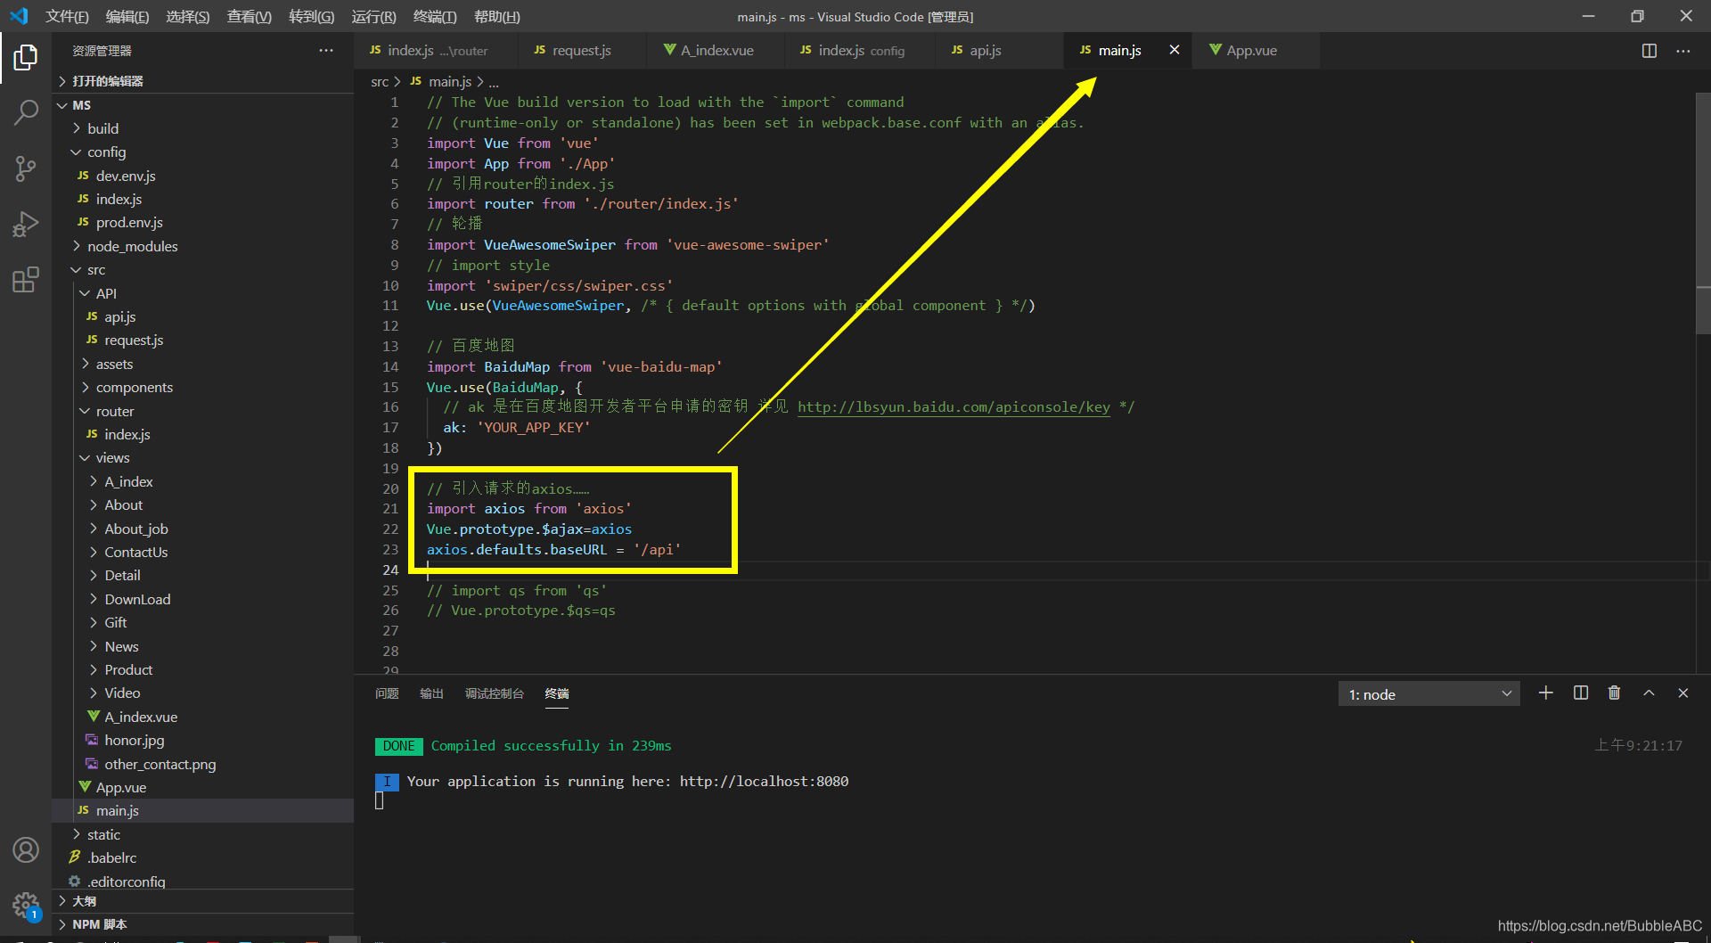Kill terminal with trash icon
1711x943 pixels.
coord(1614,693)
